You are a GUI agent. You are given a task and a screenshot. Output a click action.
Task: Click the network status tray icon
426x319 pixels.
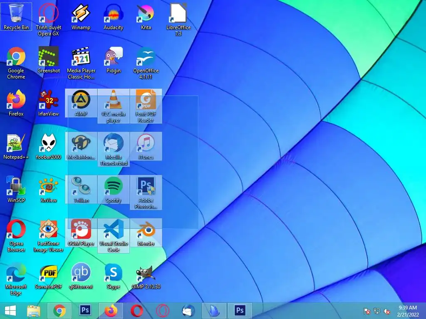377,311
